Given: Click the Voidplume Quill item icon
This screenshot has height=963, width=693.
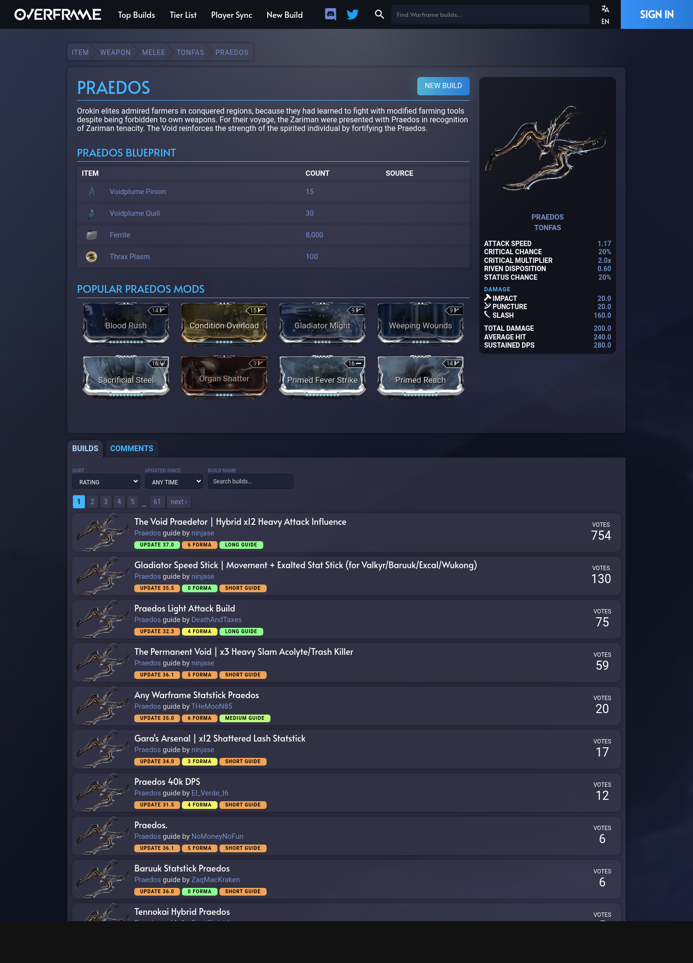Looking at the screenshot, I should tap(91, 213).
